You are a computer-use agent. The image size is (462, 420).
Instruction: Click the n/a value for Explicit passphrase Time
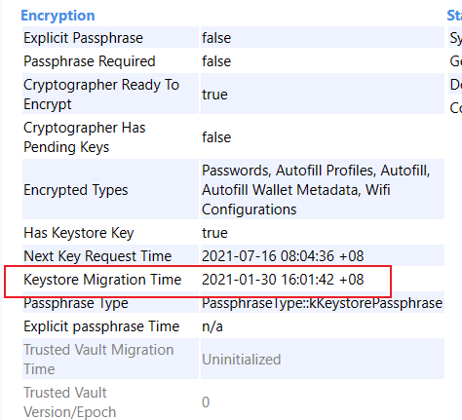tap(212, 326)
